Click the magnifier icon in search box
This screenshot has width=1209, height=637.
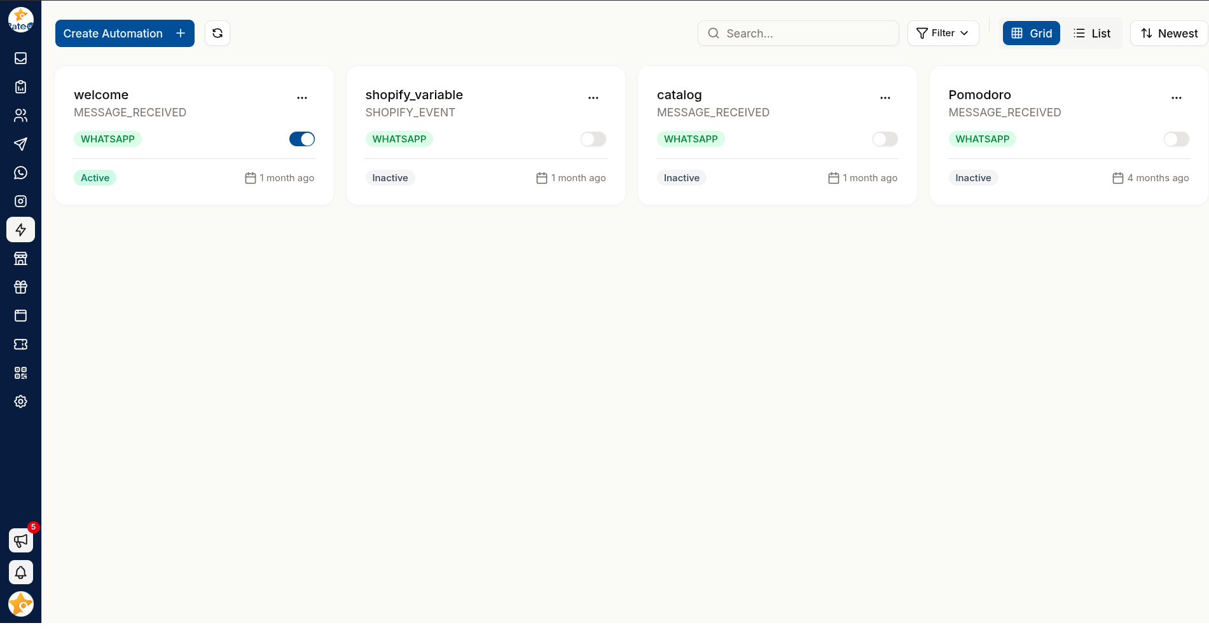tap(714, 33)
